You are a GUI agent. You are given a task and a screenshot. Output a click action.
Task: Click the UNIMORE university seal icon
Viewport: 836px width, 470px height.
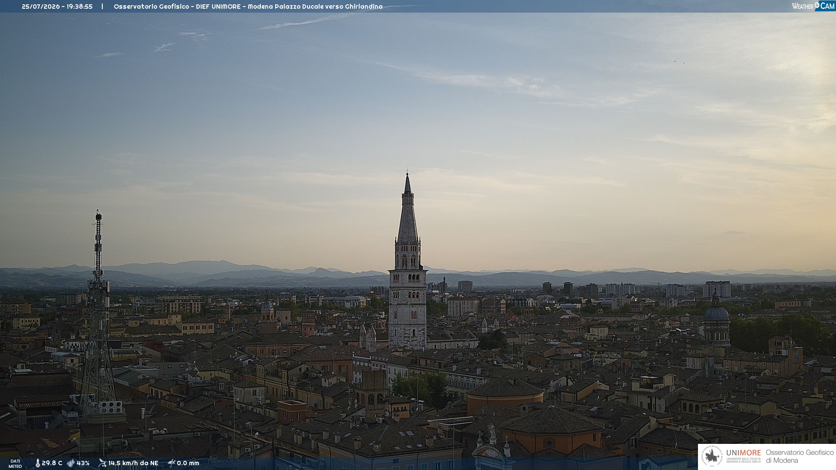point(712,456)
